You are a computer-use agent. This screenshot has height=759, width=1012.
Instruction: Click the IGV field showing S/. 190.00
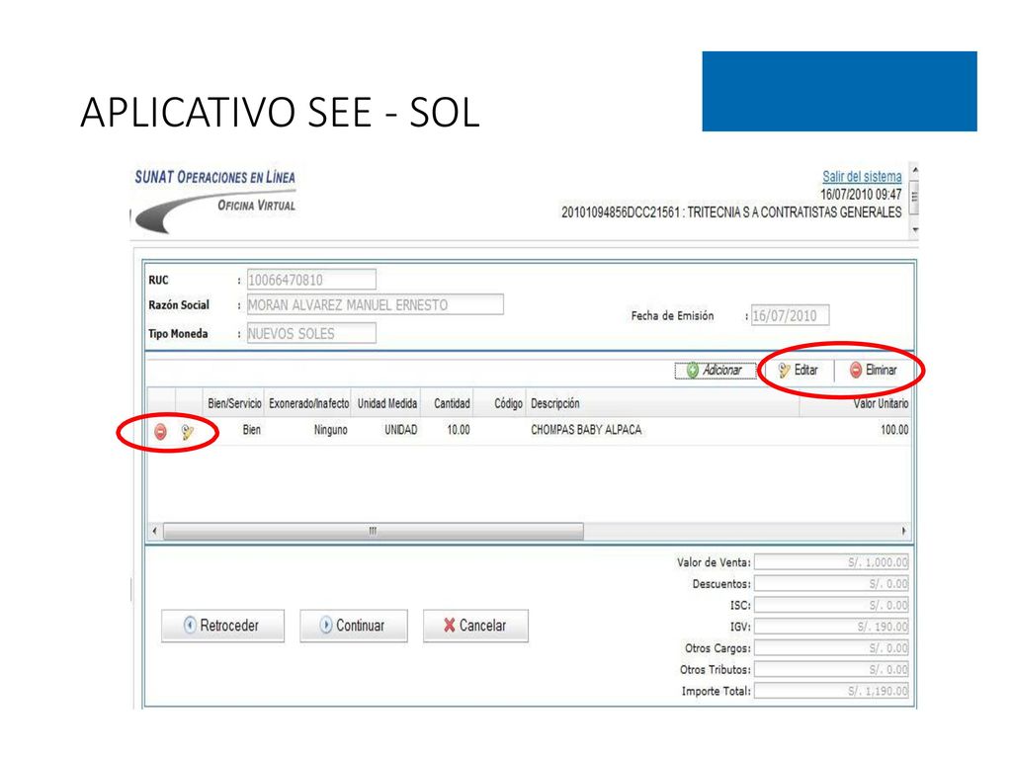(831, 626)
